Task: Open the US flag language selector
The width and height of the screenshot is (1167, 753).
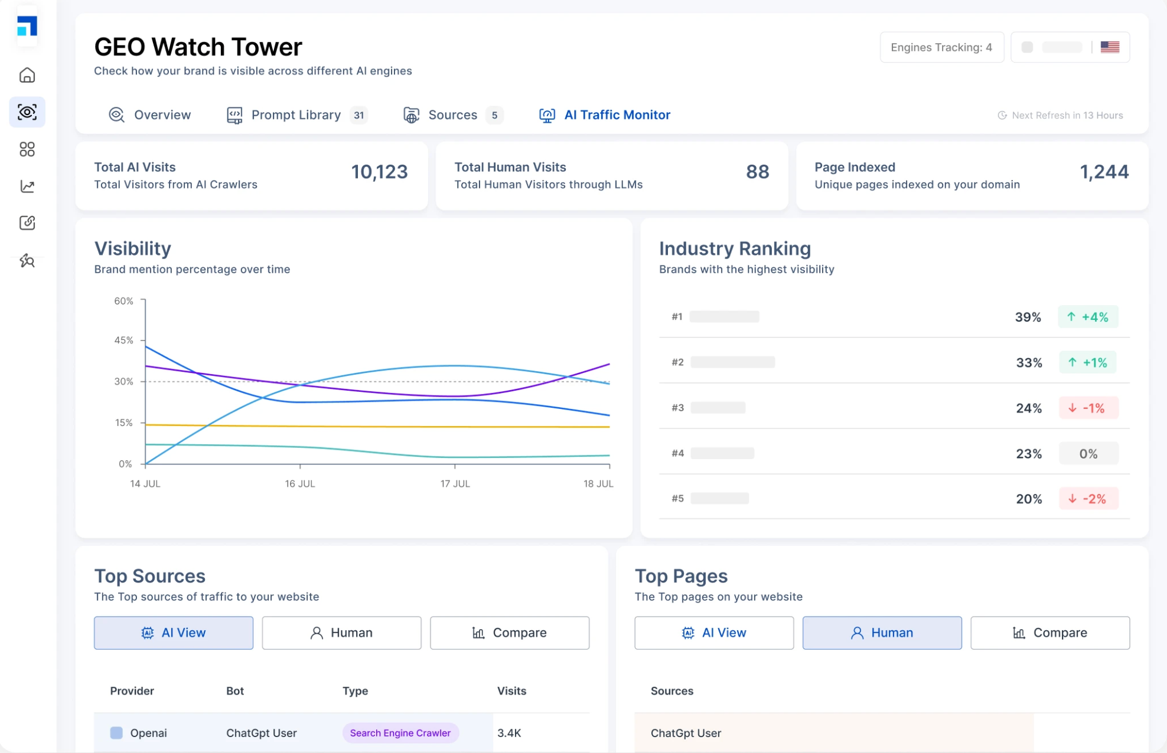Action: tap(1110, 47)
